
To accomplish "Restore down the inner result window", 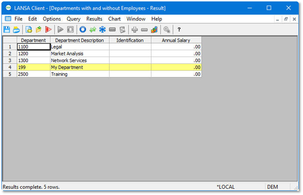I will click(x=286, y=19).
